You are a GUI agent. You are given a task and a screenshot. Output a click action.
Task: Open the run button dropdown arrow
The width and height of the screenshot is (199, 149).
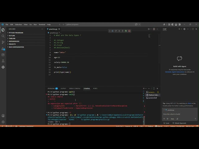pos(151,29)
